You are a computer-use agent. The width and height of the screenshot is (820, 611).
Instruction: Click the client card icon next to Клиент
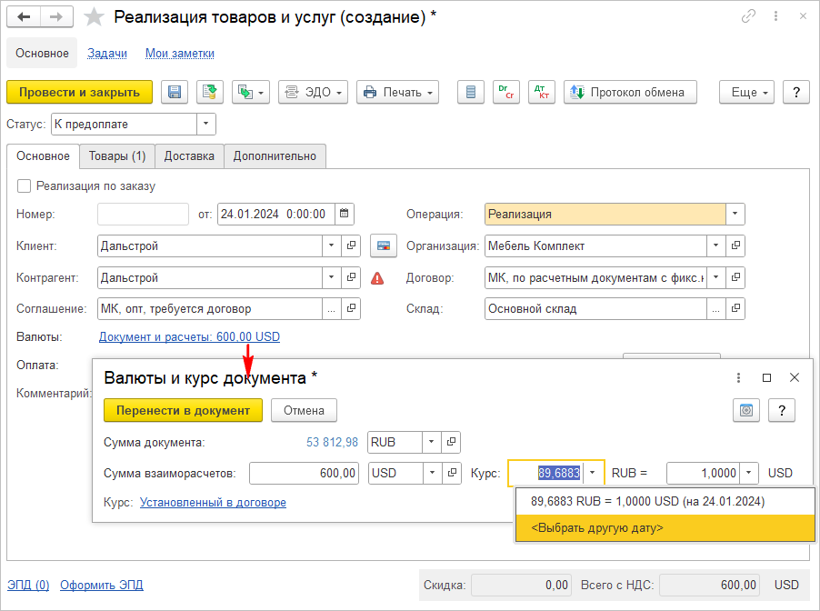[x=384, y=246]
